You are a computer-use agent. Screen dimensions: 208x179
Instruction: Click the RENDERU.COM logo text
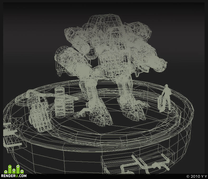(14, 176)
